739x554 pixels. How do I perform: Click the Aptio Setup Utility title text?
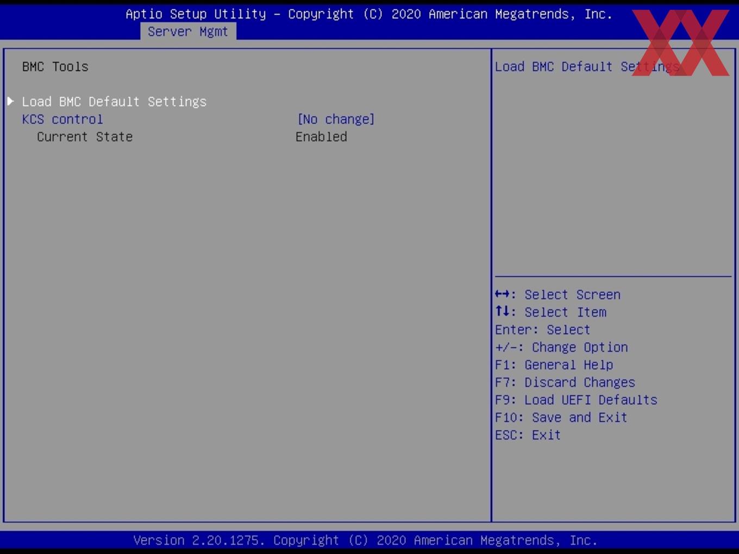[369, 14]
